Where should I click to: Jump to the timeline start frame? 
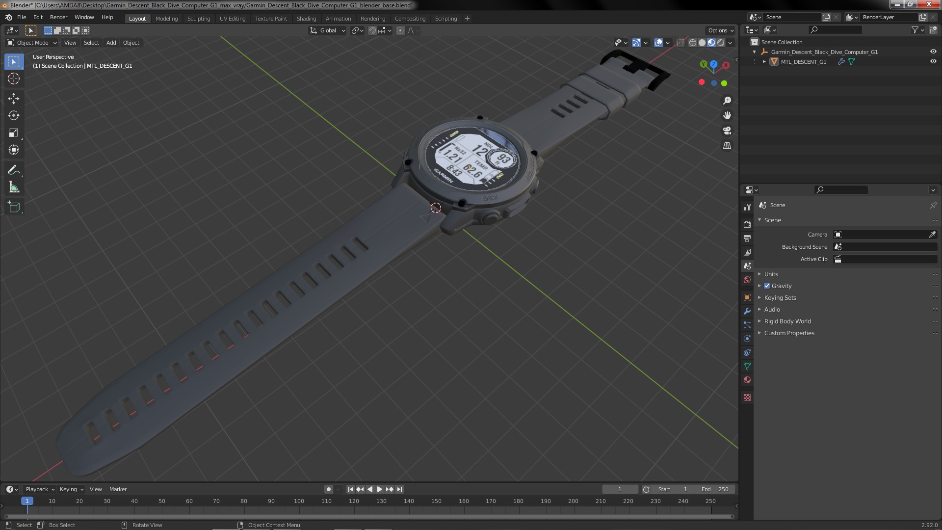pos(350,489)
